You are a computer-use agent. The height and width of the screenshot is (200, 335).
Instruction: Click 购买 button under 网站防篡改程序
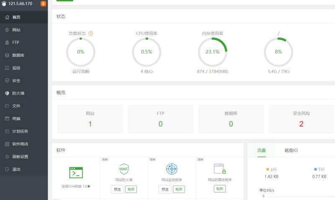(219, 189)
